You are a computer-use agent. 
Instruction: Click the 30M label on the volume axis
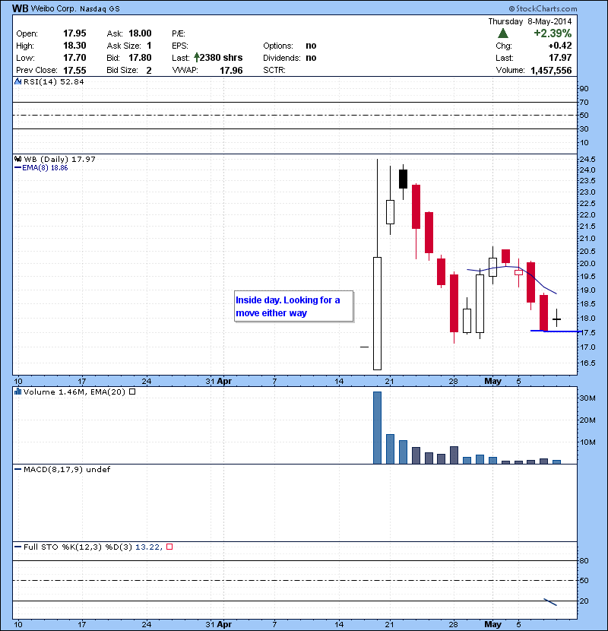pos(587,398)
